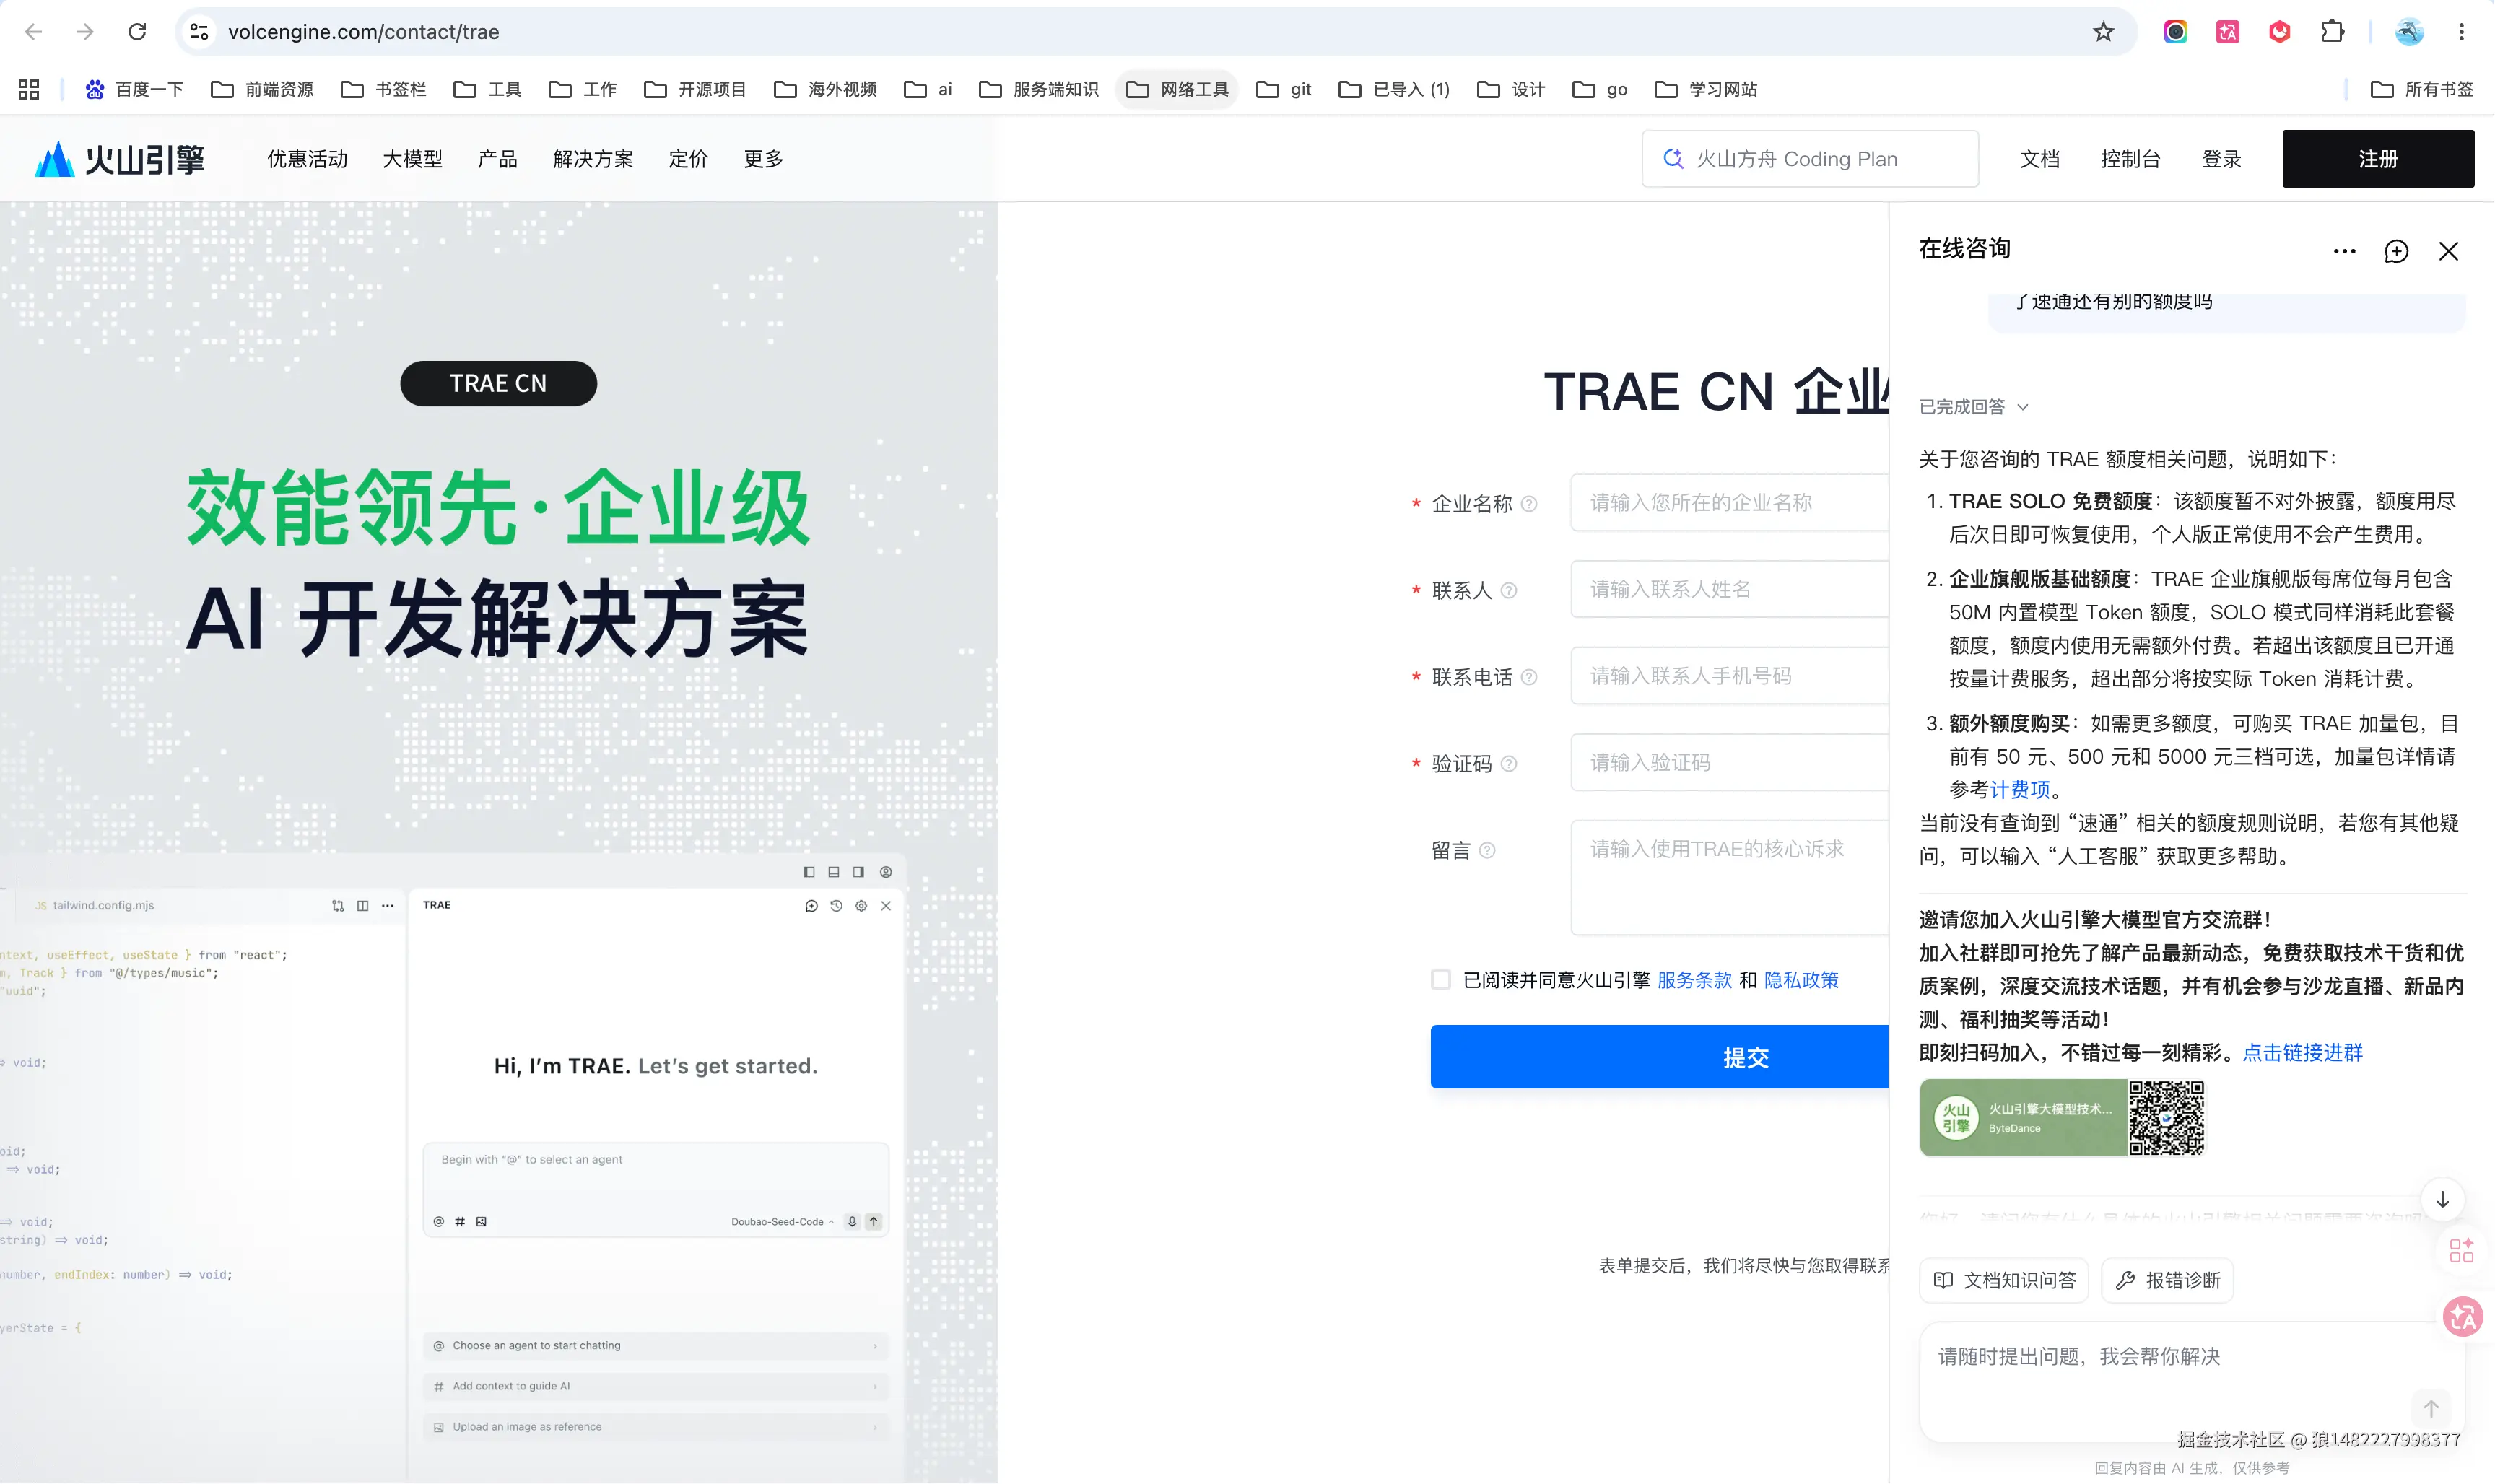Open the 定价 nav item
Image resolution: width=2495 pixels, height=1484 pixels.
(688, 159)
